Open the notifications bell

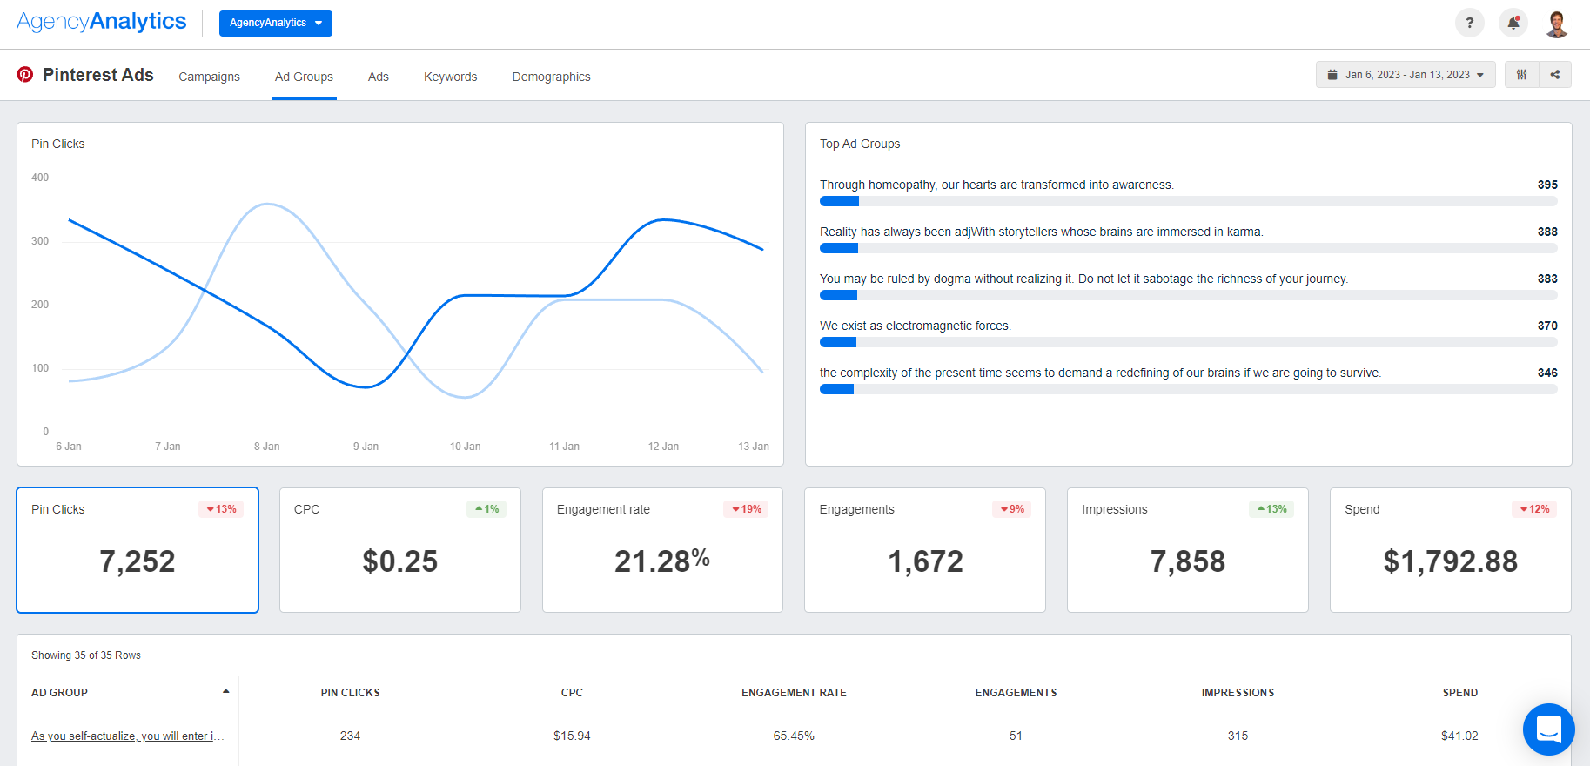pyautogui.click(x=1513, y=24)
